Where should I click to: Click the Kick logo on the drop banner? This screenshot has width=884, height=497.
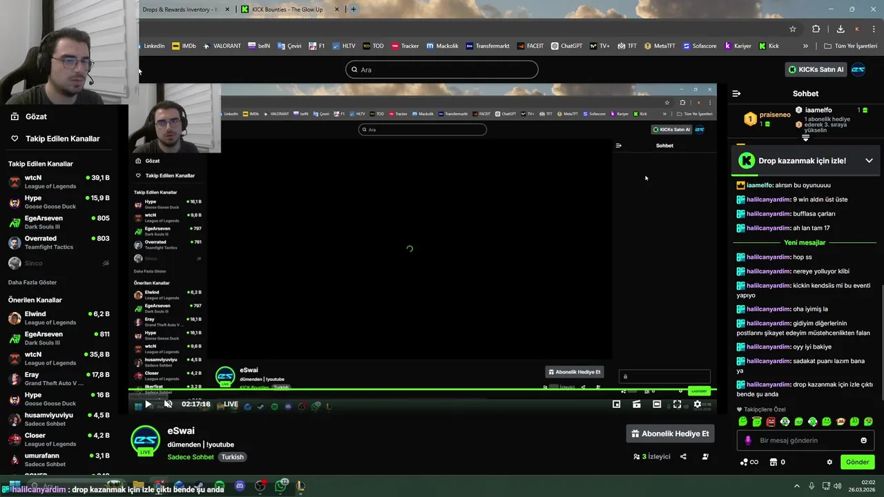coord(747,161)
